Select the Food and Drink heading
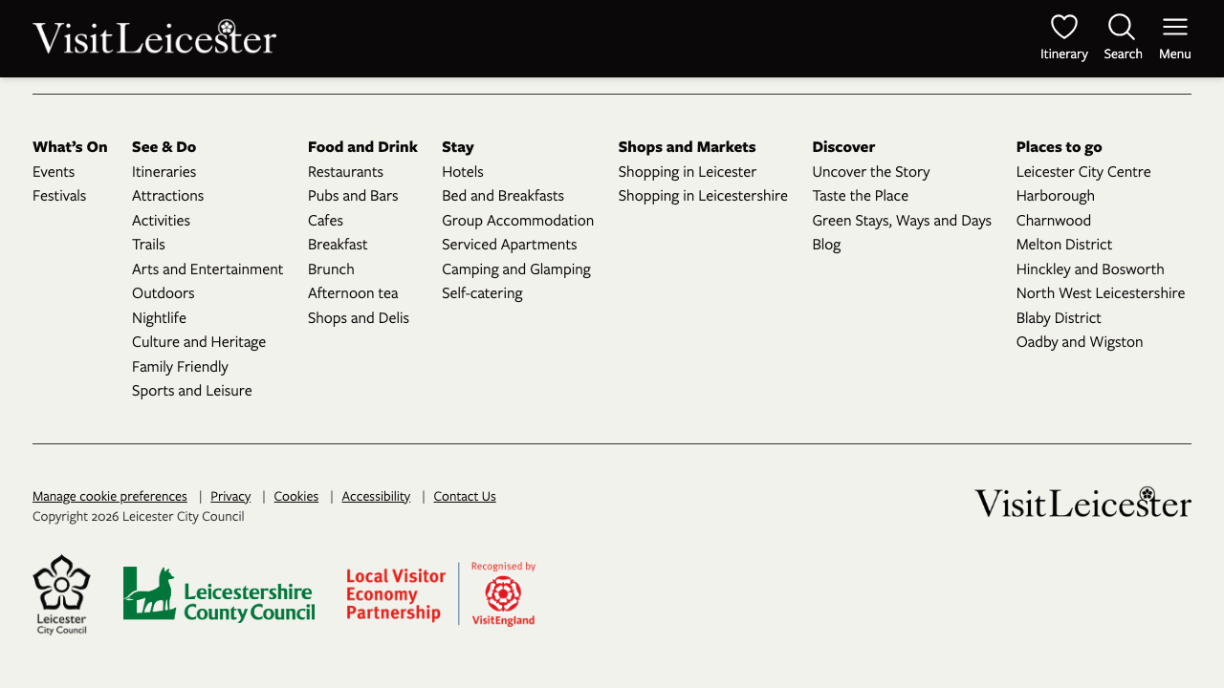 362,146
